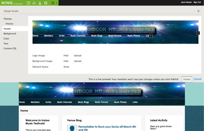204x131 pixels.
Task: Click the Venue Blog heading
Action: pyautogui.click(x=74, y=120)
